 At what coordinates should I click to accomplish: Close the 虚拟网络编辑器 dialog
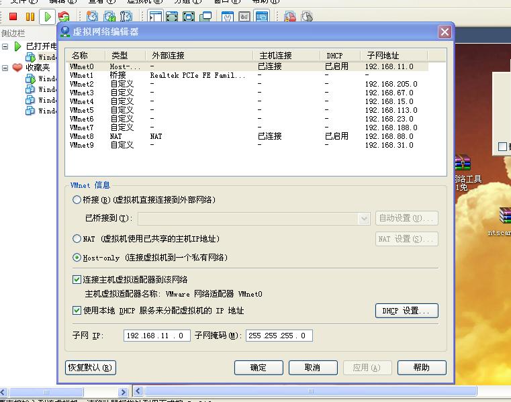(445, 32)
